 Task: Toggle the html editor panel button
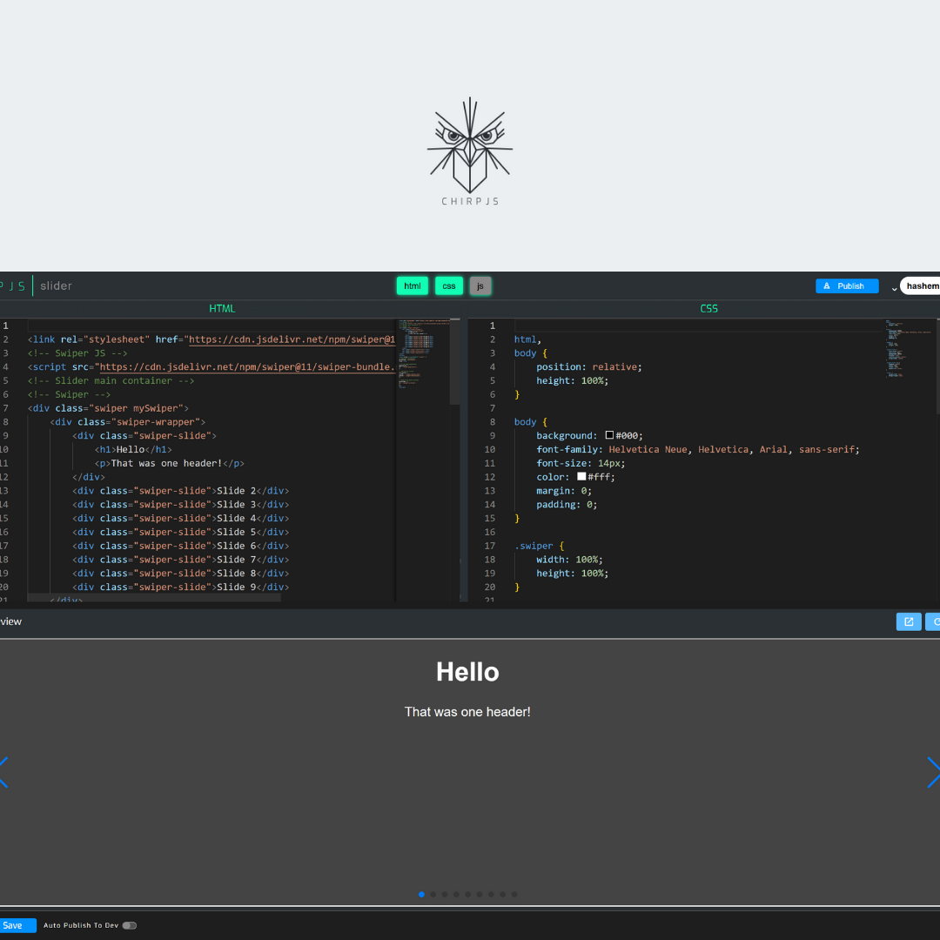tap(413, 285)
